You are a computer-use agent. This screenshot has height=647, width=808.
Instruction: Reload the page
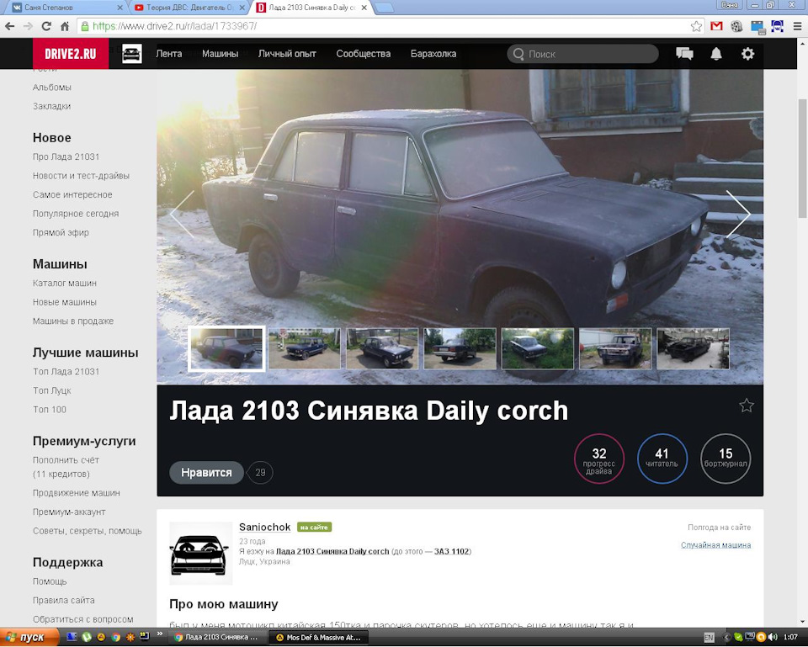(46, 26)
